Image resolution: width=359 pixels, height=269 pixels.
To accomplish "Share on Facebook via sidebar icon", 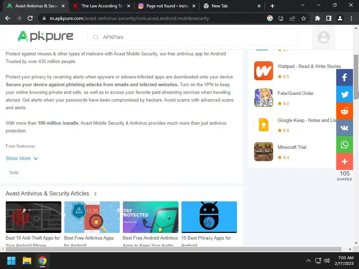I will click(x=344, y=77).
